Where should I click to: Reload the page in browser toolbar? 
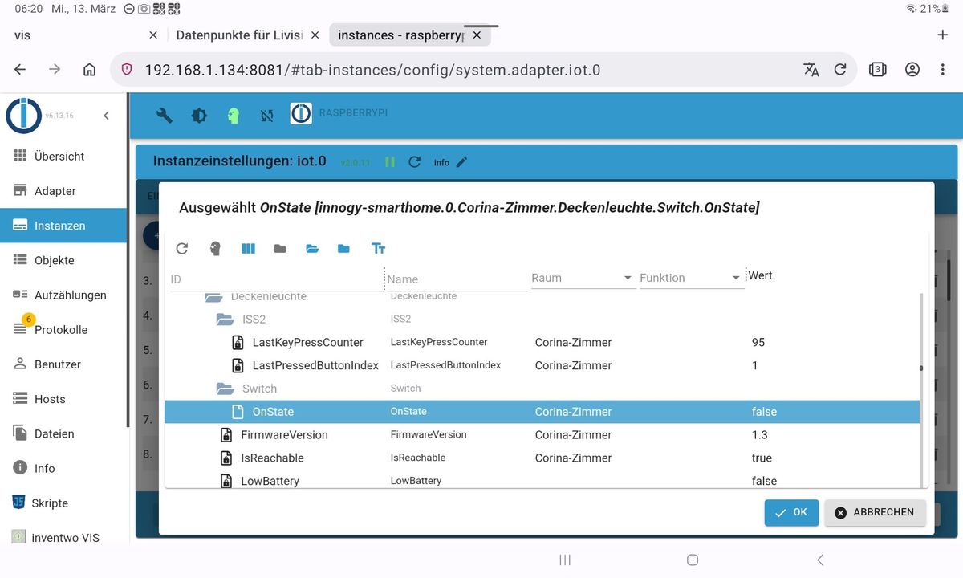(x=840, y=70)
